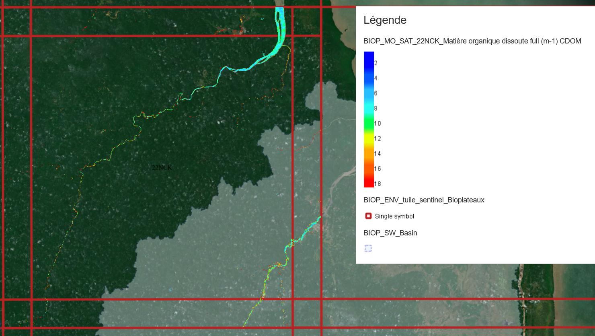
Task: Click the value 12 on the color scale
Action: click(378, 138)
